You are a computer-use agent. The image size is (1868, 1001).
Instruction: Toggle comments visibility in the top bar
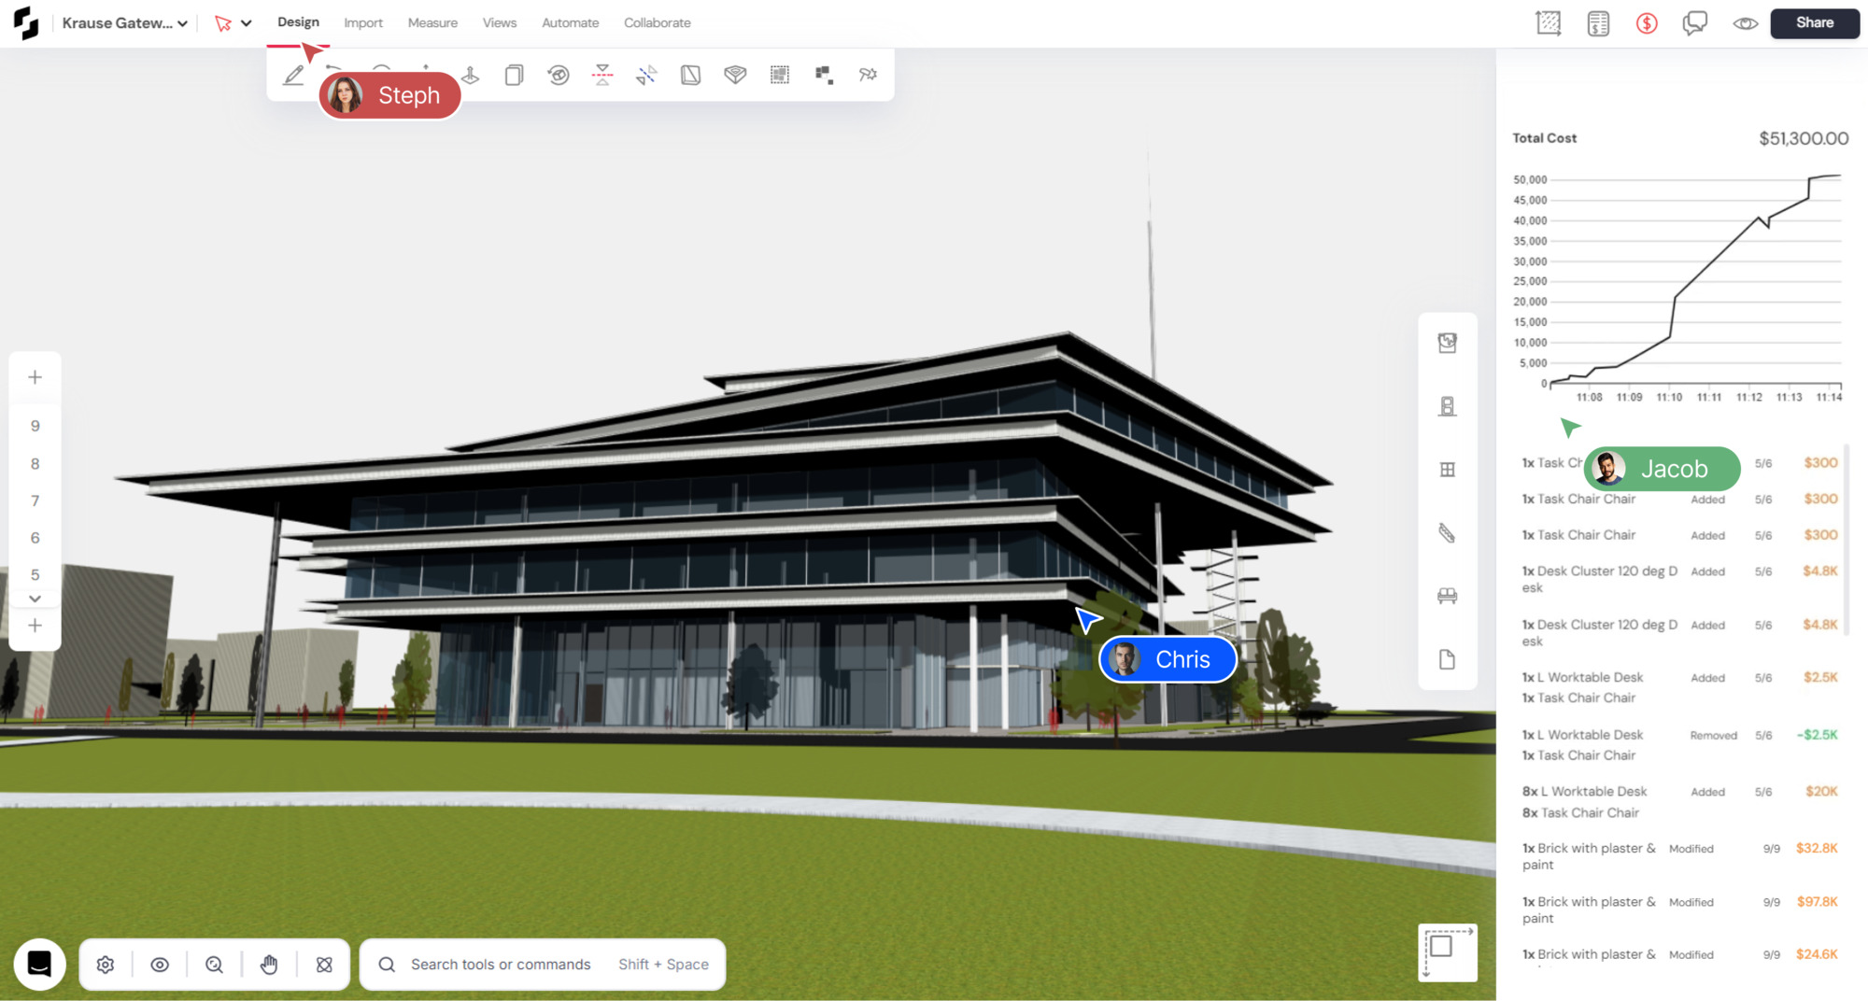pos(1694,23)
